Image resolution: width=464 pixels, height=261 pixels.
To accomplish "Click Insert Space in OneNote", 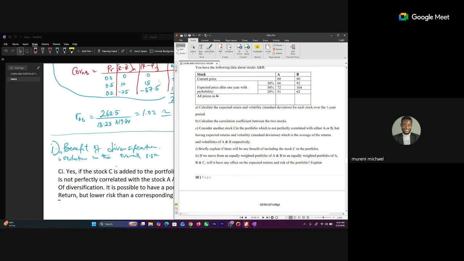I will (138, 51).
